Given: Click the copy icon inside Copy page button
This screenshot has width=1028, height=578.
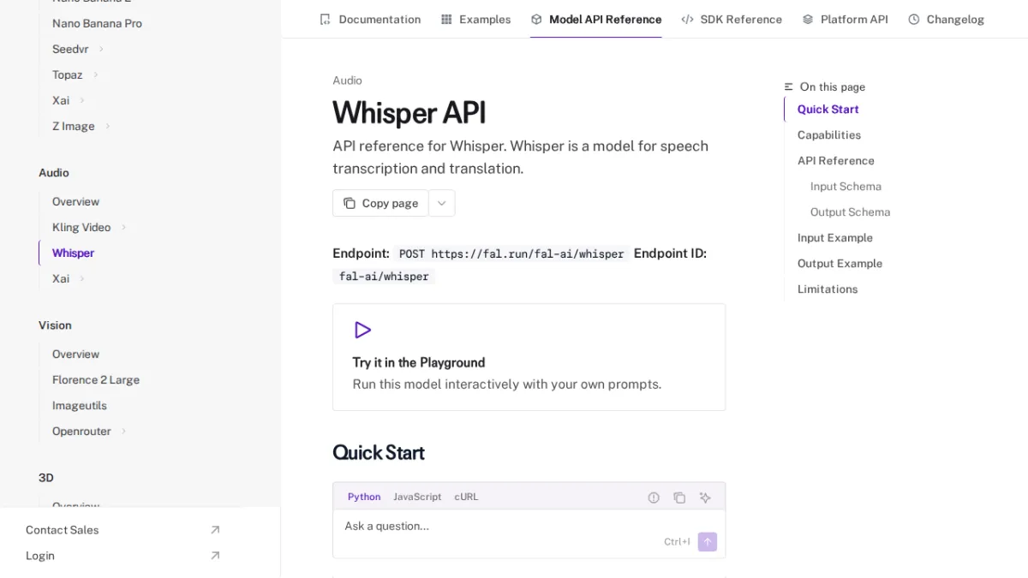Looking at the screenshot, I should [350, 203].
